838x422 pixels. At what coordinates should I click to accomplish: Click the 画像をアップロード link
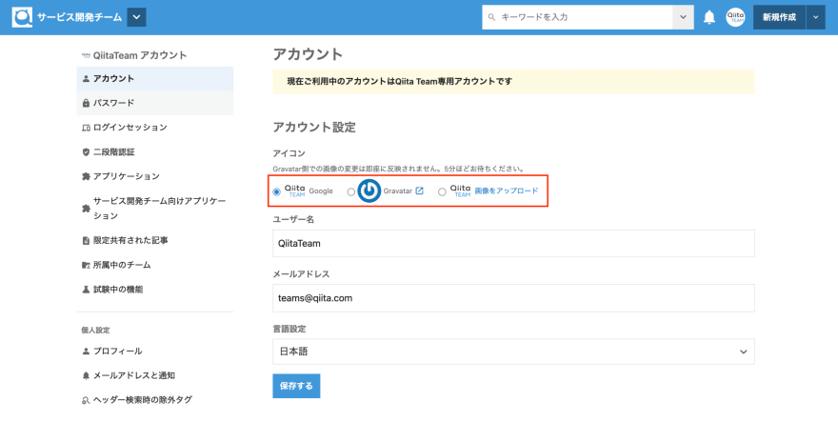[506, 191]
